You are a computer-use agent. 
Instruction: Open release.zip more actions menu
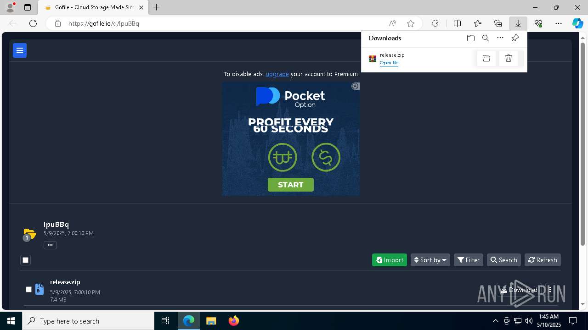point(550,290)
